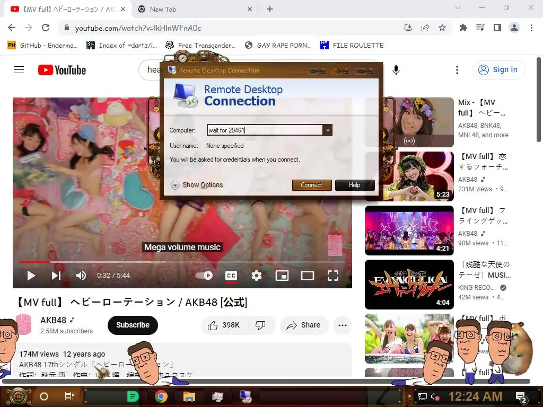This screenshot has width=543, height=407.
Task: Open the 4:21 concert video thumbnail
Action: [x=409, y=230]
